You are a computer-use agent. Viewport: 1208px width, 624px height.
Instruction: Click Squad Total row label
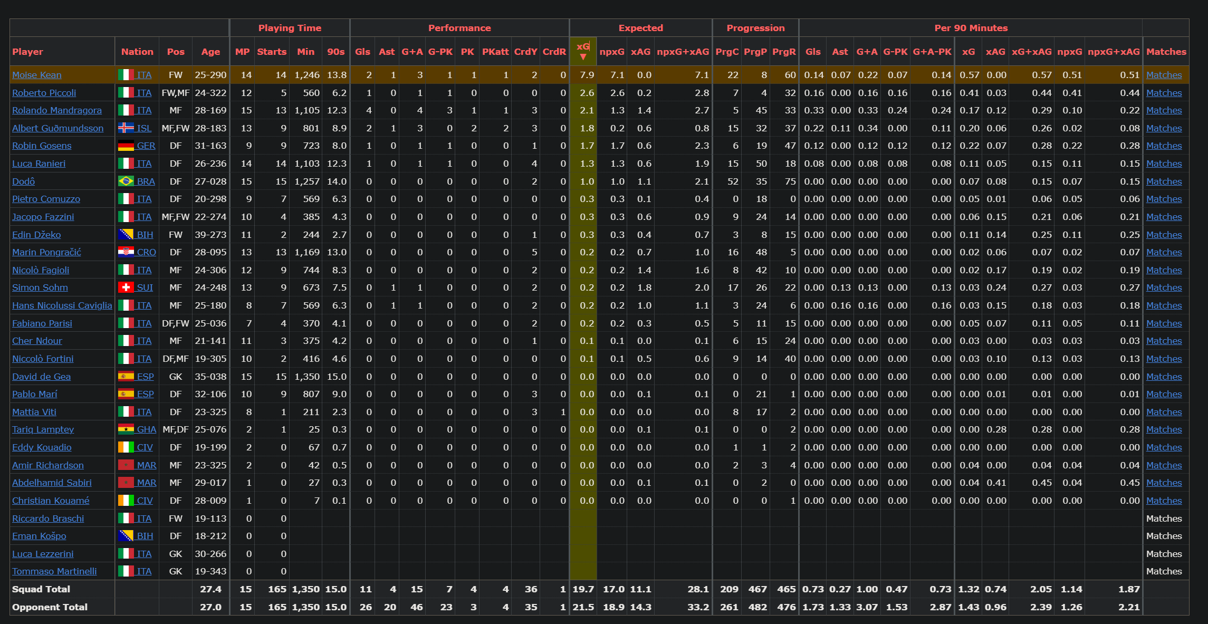click(41, 589)
